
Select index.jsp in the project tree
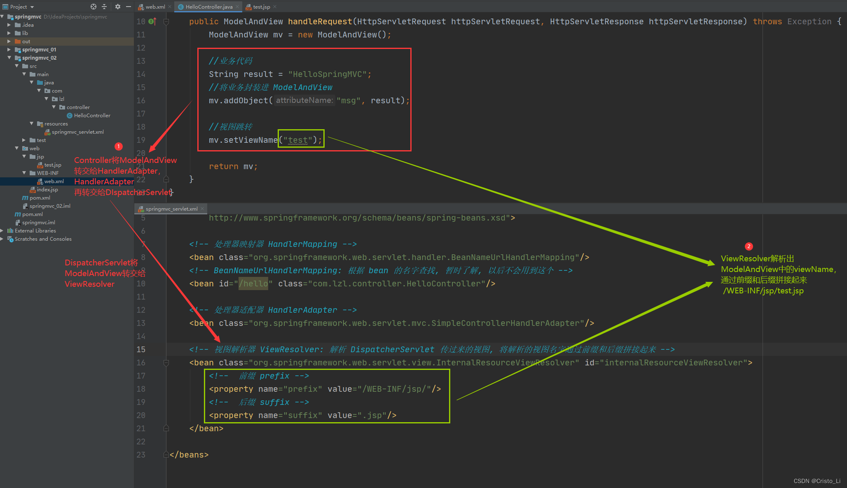pyautogui.click(x=47, y=190)
